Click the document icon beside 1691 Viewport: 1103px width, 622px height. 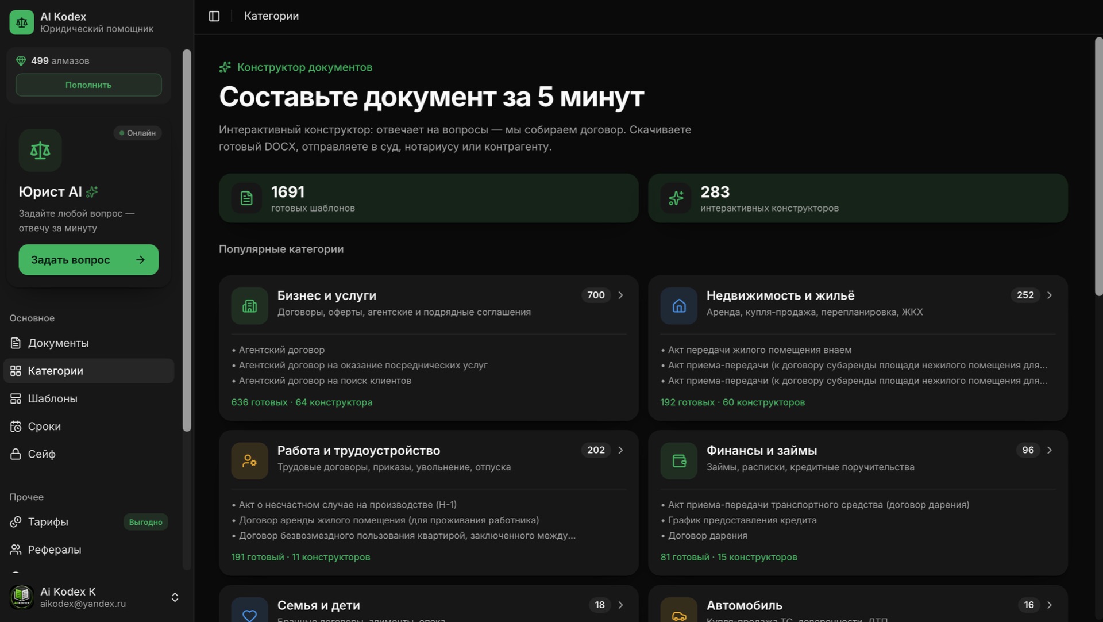(x=246, y=198)
